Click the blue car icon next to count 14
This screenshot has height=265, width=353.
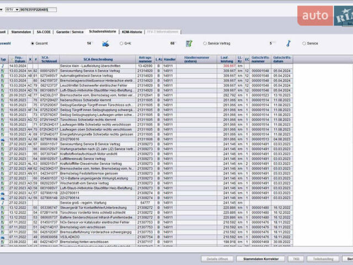(106, 43)
